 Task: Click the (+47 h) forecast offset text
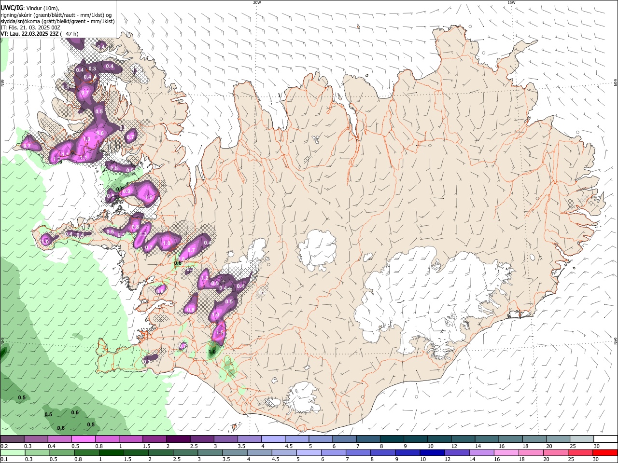coord(70,34)
